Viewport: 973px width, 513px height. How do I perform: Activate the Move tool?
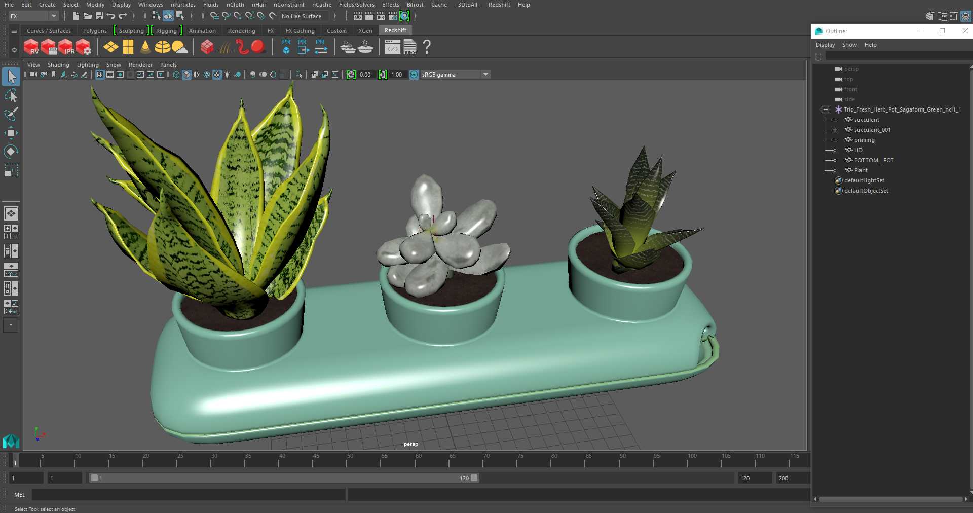(x=11, y=133)
